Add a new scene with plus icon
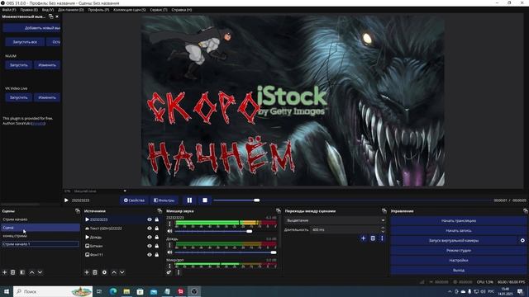 click(x=5, y=272)
